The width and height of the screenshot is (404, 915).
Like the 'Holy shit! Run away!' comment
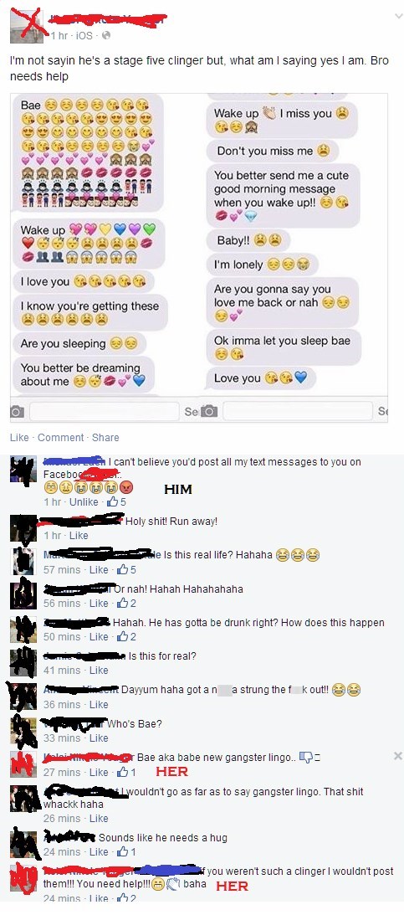[x=79, y=536]
